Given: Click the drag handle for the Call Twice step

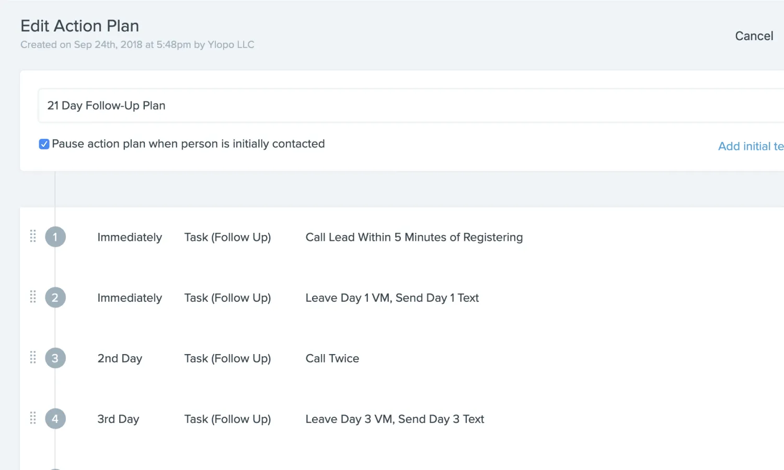Looking at the screenshot, I should point(32,358).
